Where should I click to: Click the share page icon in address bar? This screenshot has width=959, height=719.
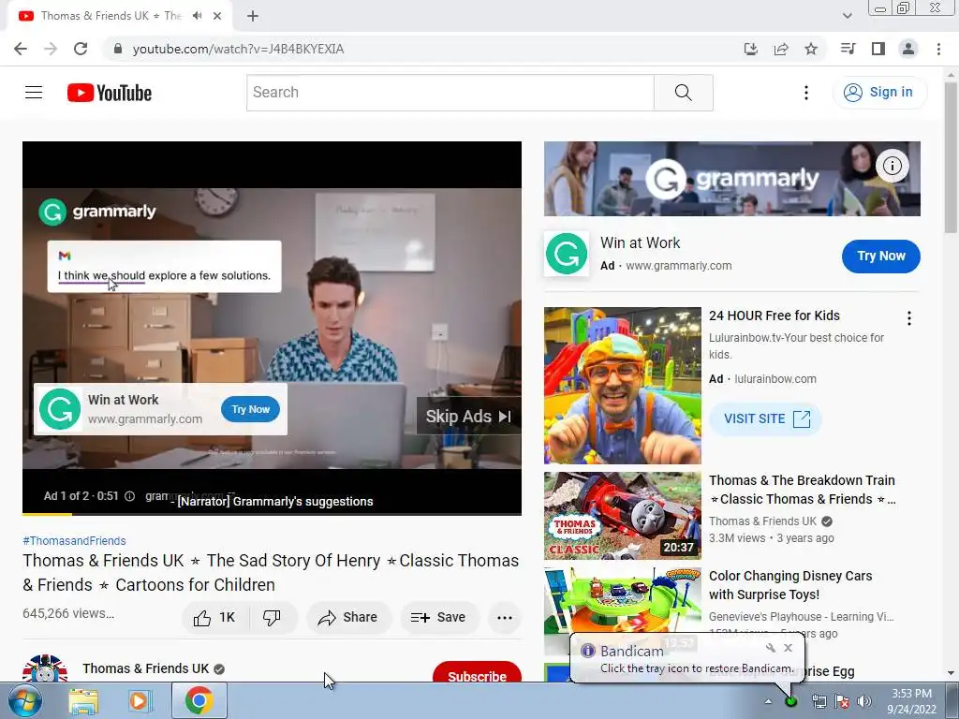tap(781, 49)
